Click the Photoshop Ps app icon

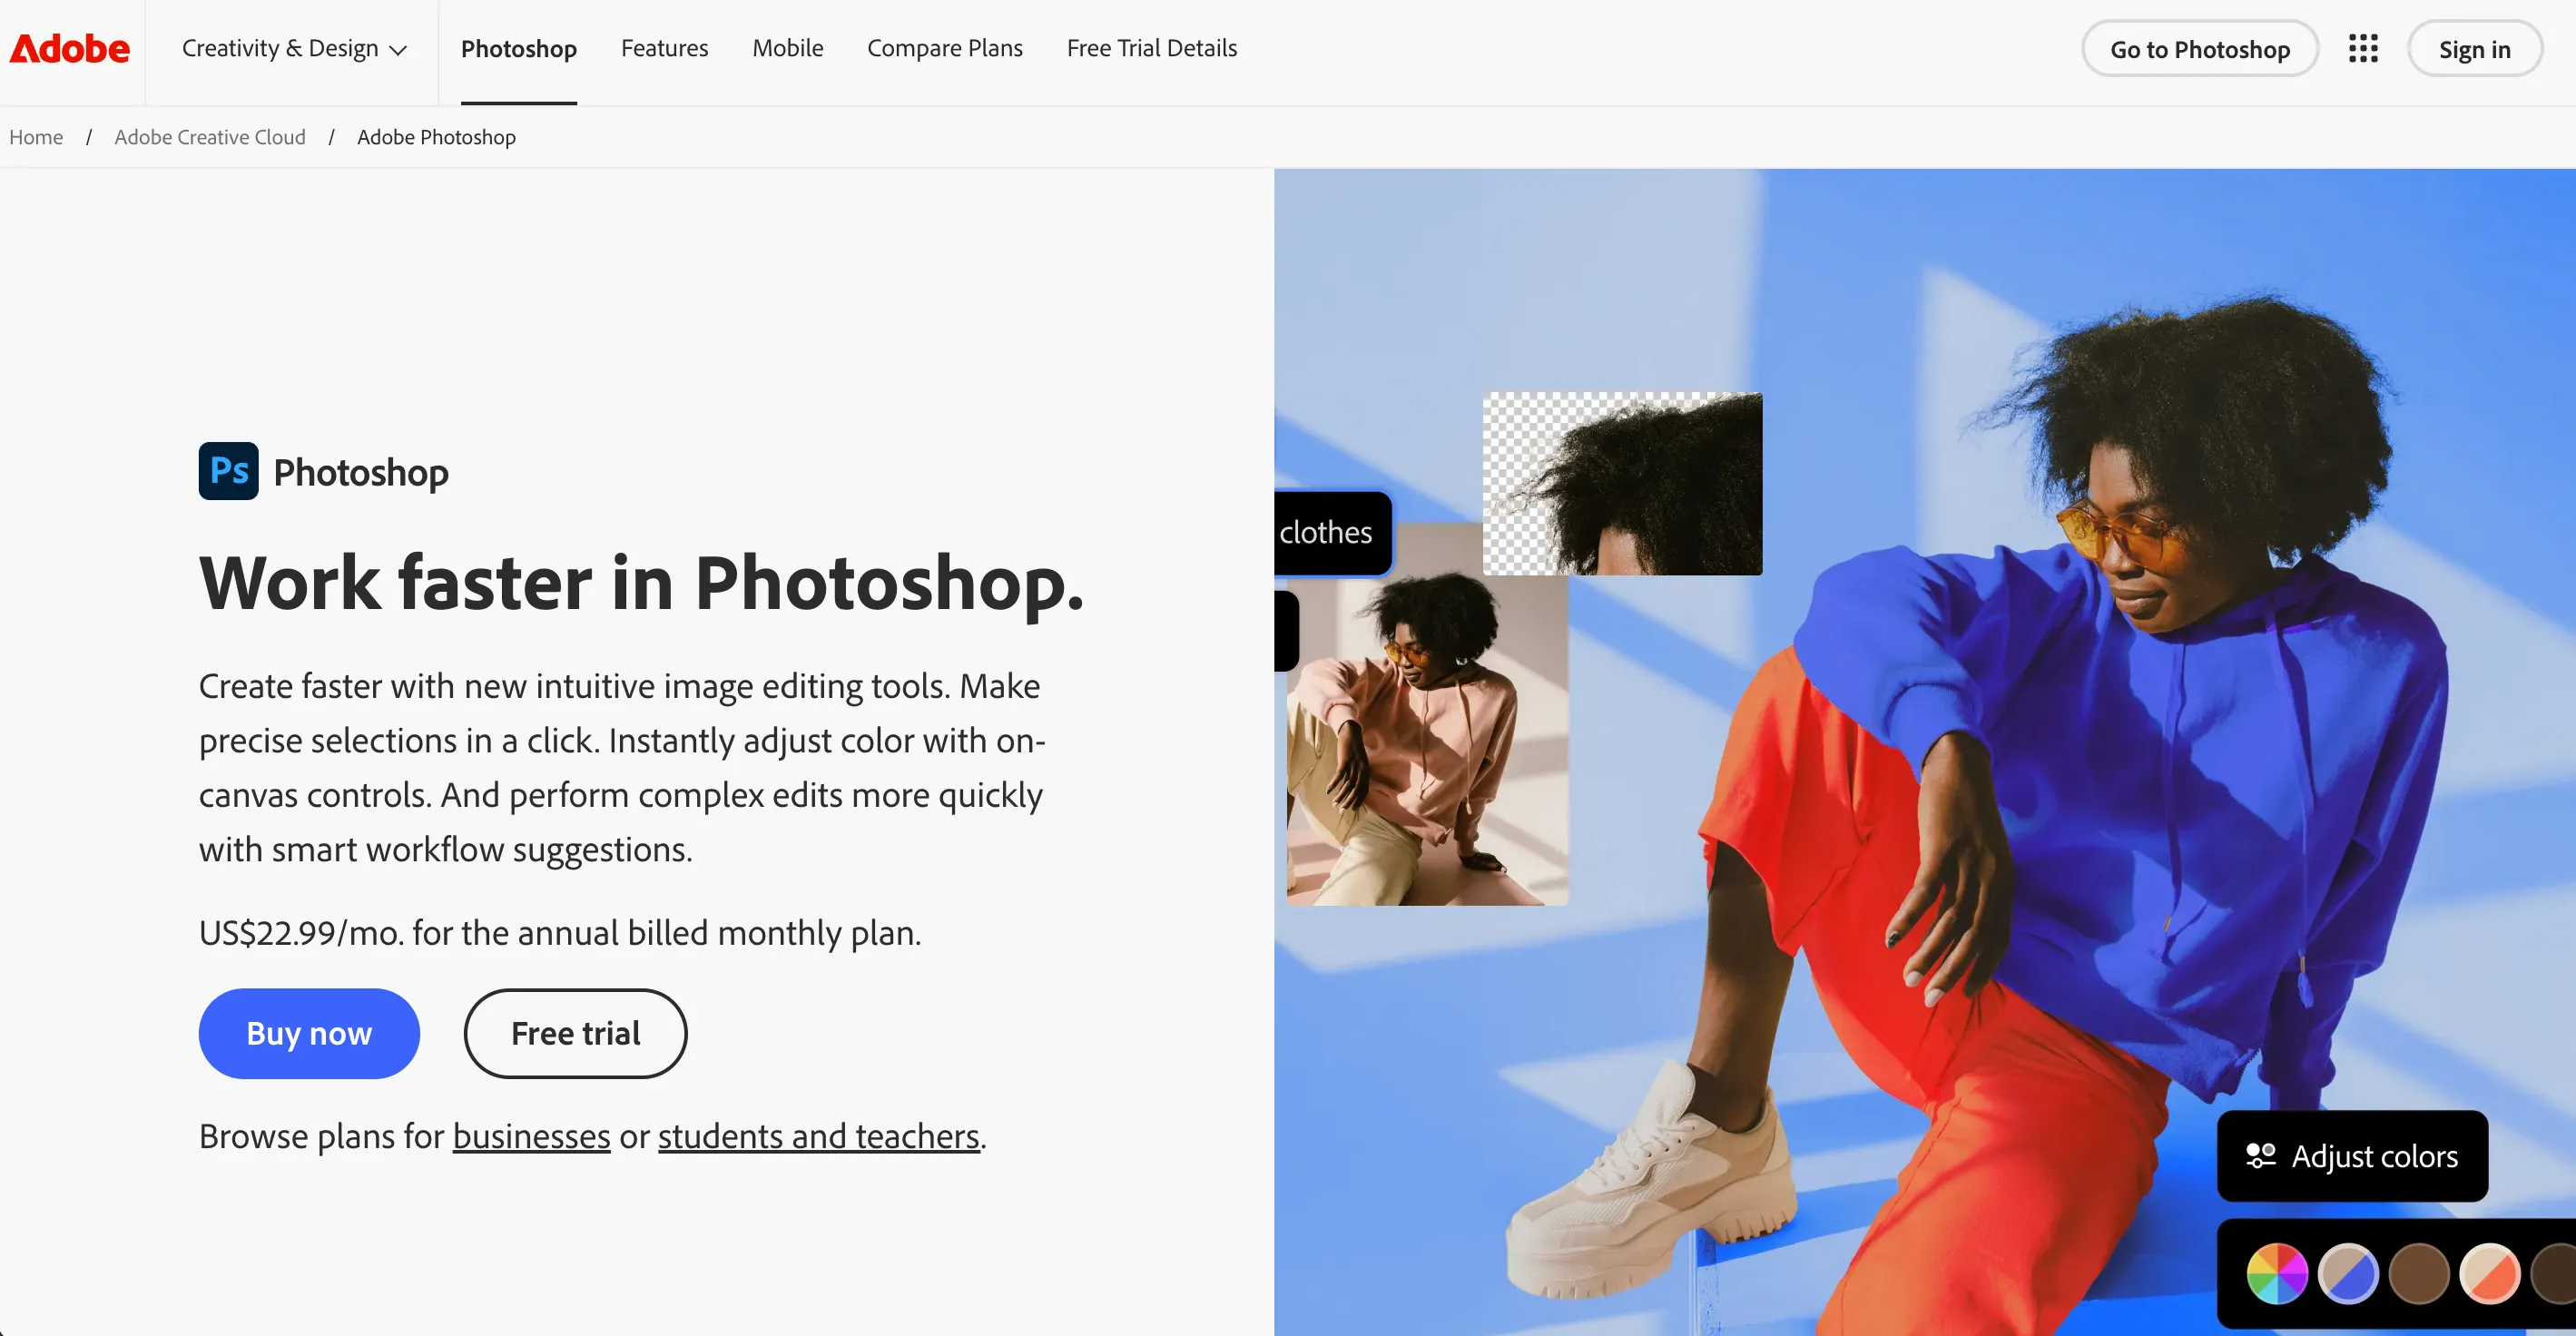click(228, 471)
